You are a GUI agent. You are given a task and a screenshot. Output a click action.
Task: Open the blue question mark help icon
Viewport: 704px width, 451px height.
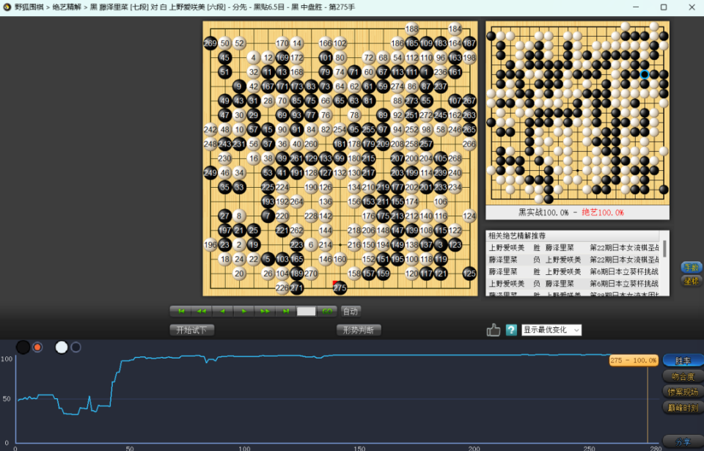tap(511, 330)
